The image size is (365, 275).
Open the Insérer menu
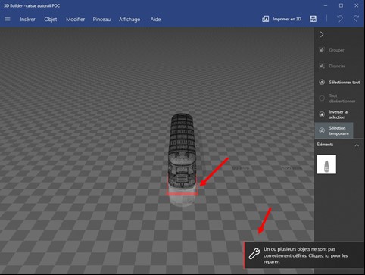point(27,20)
